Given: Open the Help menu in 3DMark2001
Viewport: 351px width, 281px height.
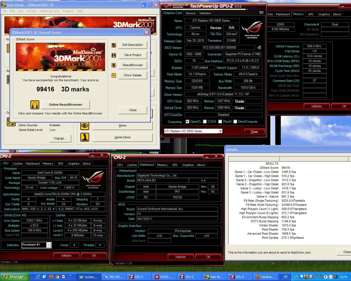Looking at the screenshot, I should [80, 11].
